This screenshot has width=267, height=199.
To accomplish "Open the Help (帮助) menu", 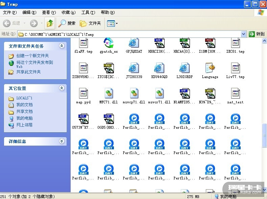I will [x=107, y=13].
